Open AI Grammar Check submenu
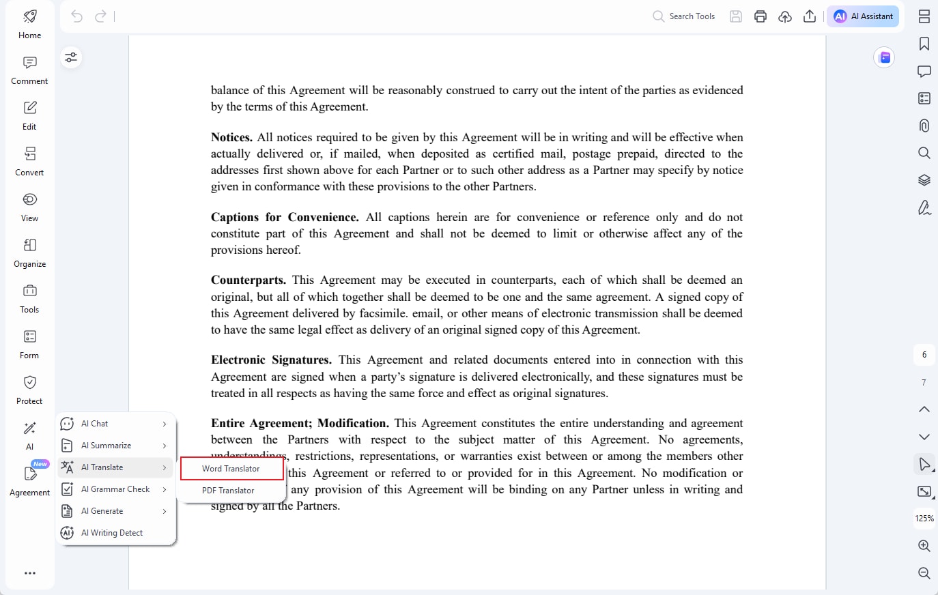Viewport: 938px width, 595px height. pyautogui.click(x=115, y=489)
